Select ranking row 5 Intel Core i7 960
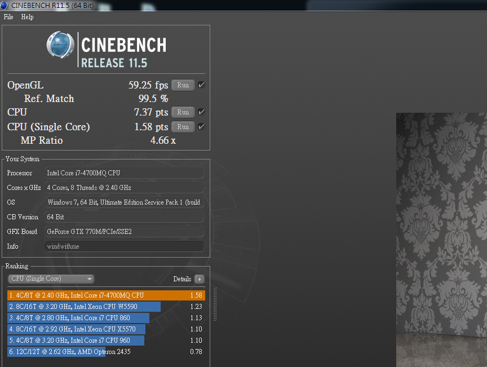 [106, 341]
